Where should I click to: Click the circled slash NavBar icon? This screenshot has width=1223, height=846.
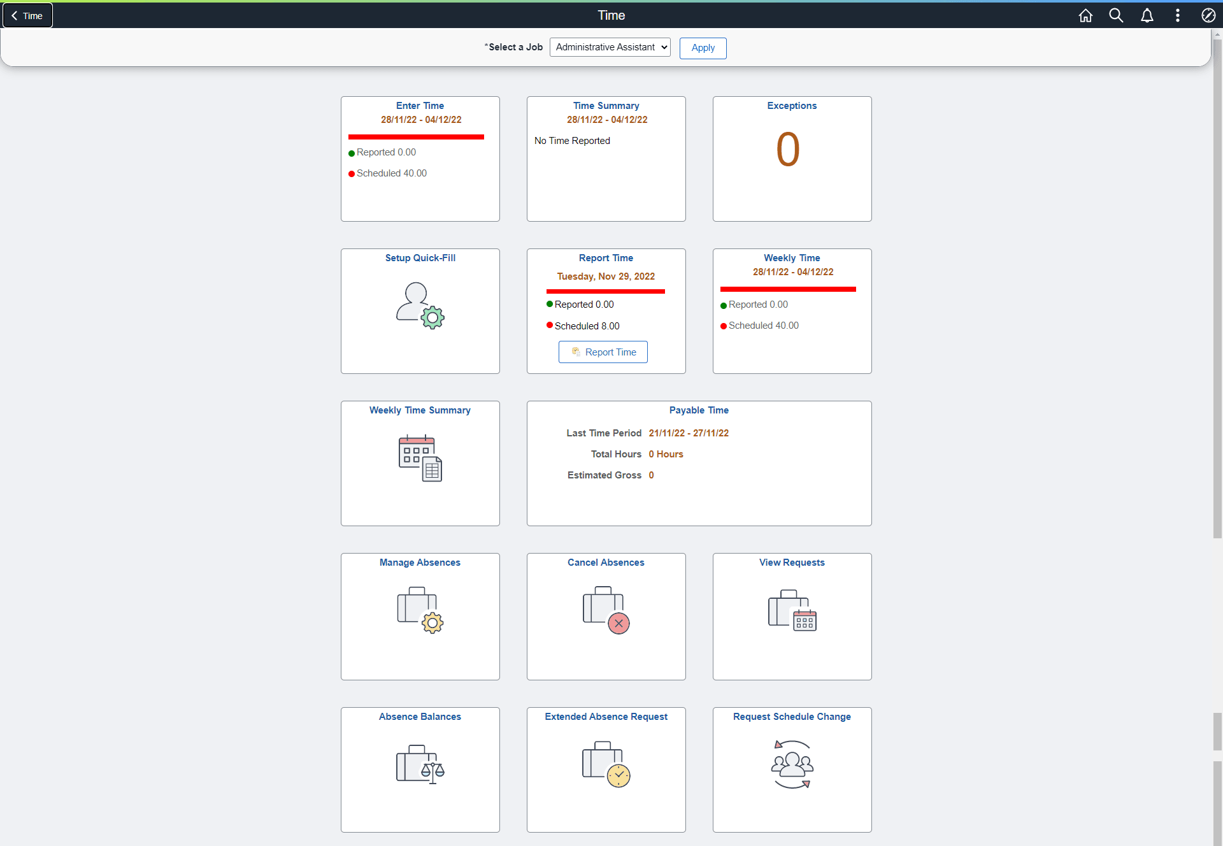[1208, 15]
